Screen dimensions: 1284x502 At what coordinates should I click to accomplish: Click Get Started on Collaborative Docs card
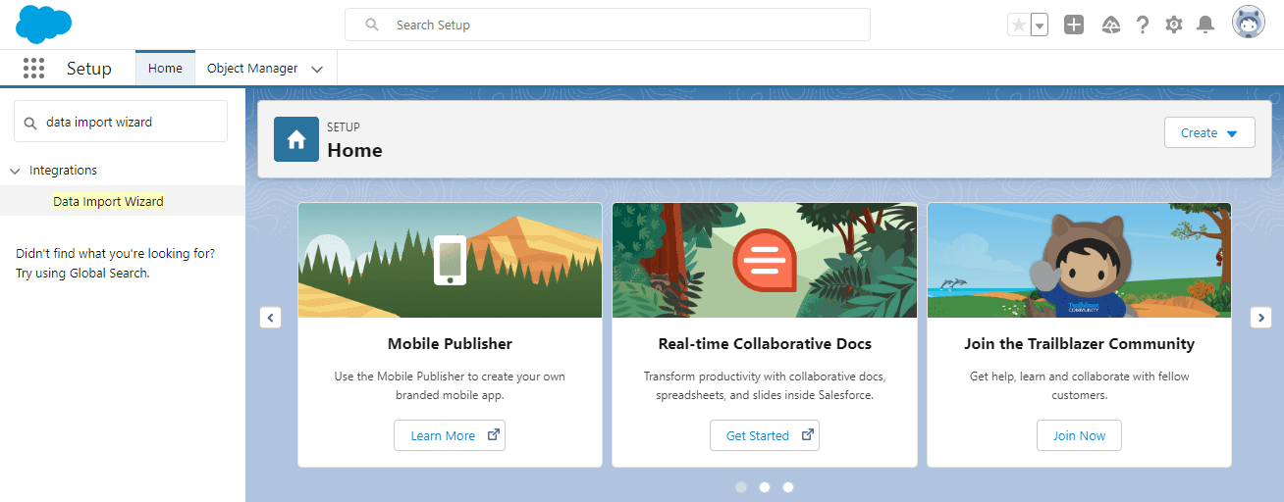pos(765,435)
